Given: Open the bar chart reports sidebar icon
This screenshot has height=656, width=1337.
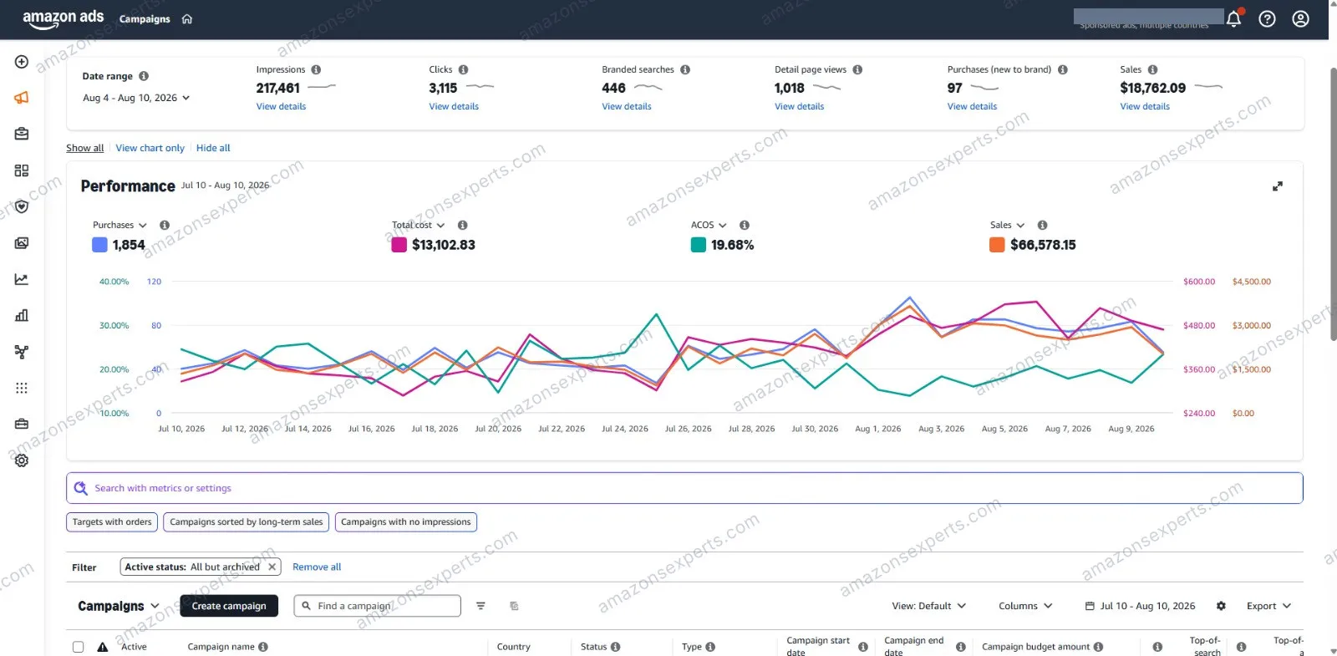Looking at the screenshot, I should click(22, 315).
